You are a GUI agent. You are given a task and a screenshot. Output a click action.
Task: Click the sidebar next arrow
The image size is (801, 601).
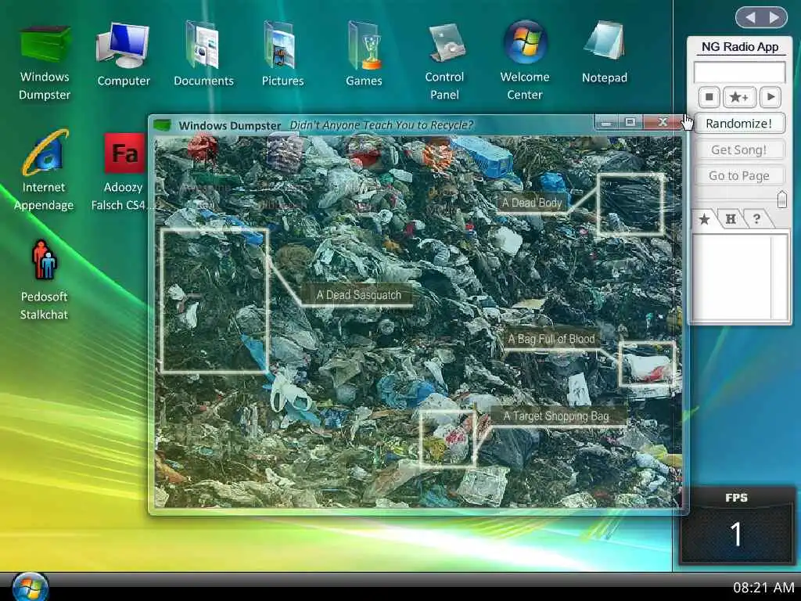774,18
